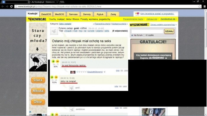Click the browser back arrow
Viewport: 207px width, 116px height.
pyautogui.click(x=3, y=6)
